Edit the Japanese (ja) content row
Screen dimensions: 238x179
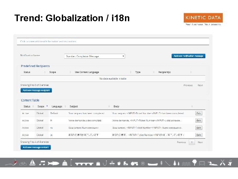[199, 135]
